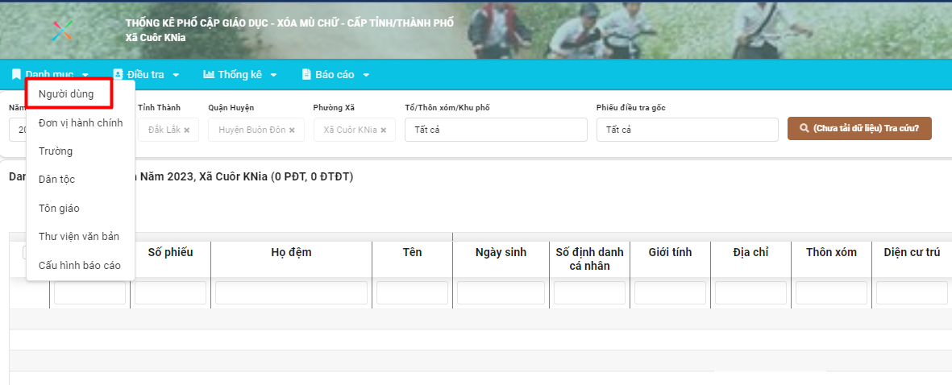952x385 pixels.
Task: Choose Đơn vị hành chính menu item
Action: [81, 122]
